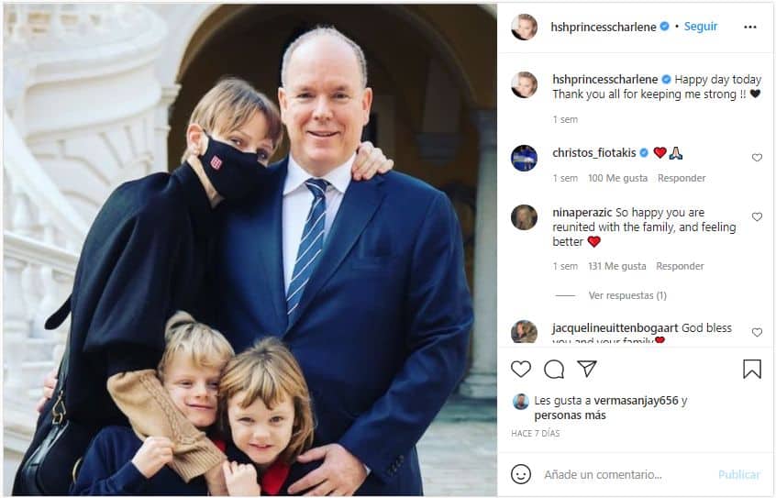Submit the comment with the Publicar button

point(739,475)
